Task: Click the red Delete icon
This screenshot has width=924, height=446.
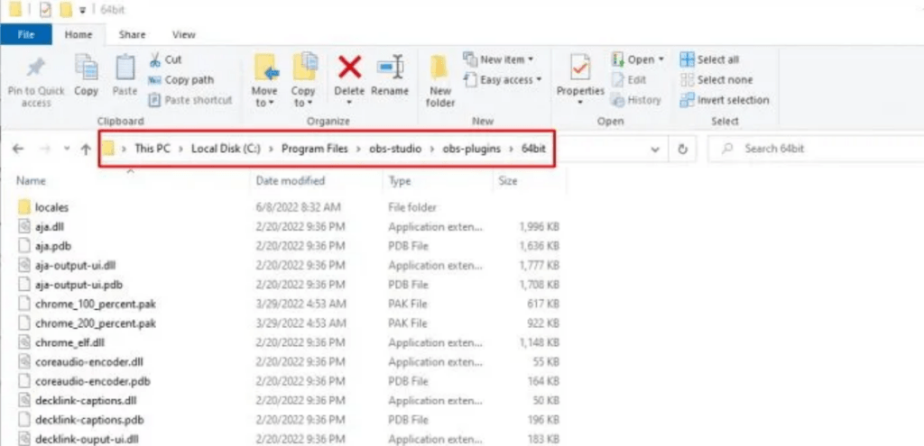Action: [x=349, y=67]
